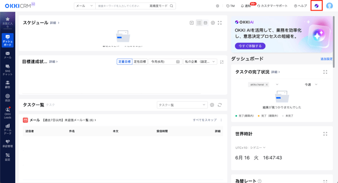Open more options for 未返信メール一覧
This screenshot has width=338, height=183.
tap(221, 120)
